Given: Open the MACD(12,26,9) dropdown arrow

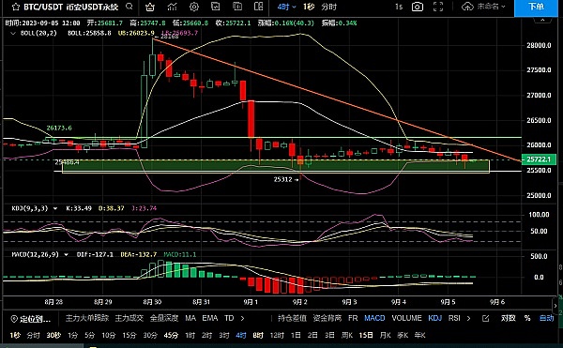Looking at the screenshot, I should point(66,254).
